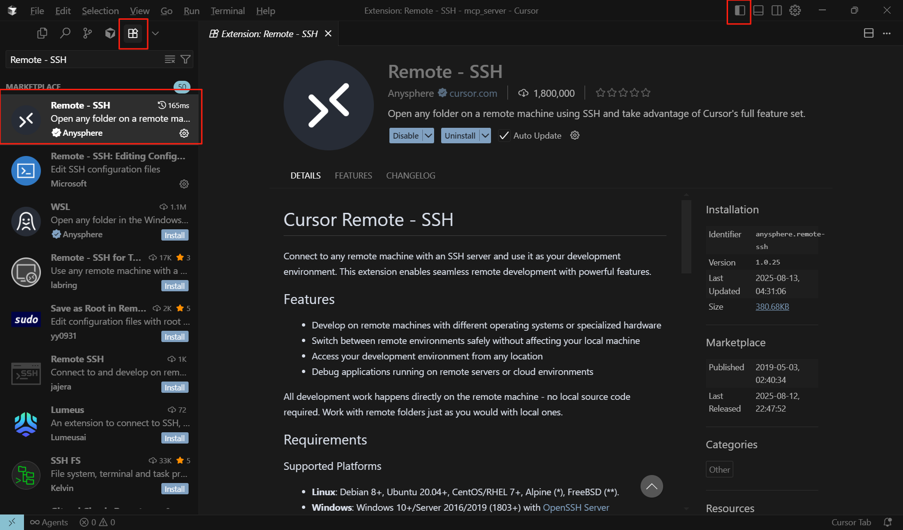Open the Go menu

pos(166,10)
